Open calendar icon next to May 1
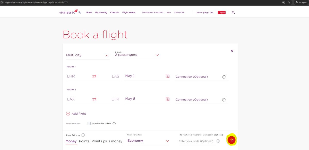This screenshot has width=309, height=150. [168, 76]
